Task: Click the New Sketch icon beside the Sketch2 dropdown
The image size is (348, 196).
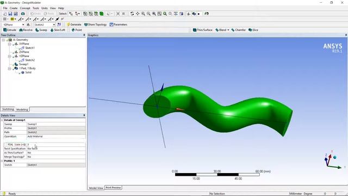Action: click(59, 24)
